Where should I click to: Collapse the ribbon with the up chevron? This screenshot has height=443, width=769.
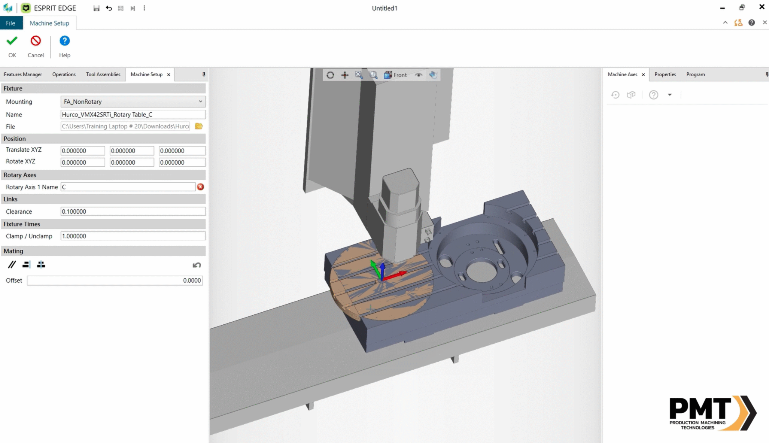coord(725,23)
